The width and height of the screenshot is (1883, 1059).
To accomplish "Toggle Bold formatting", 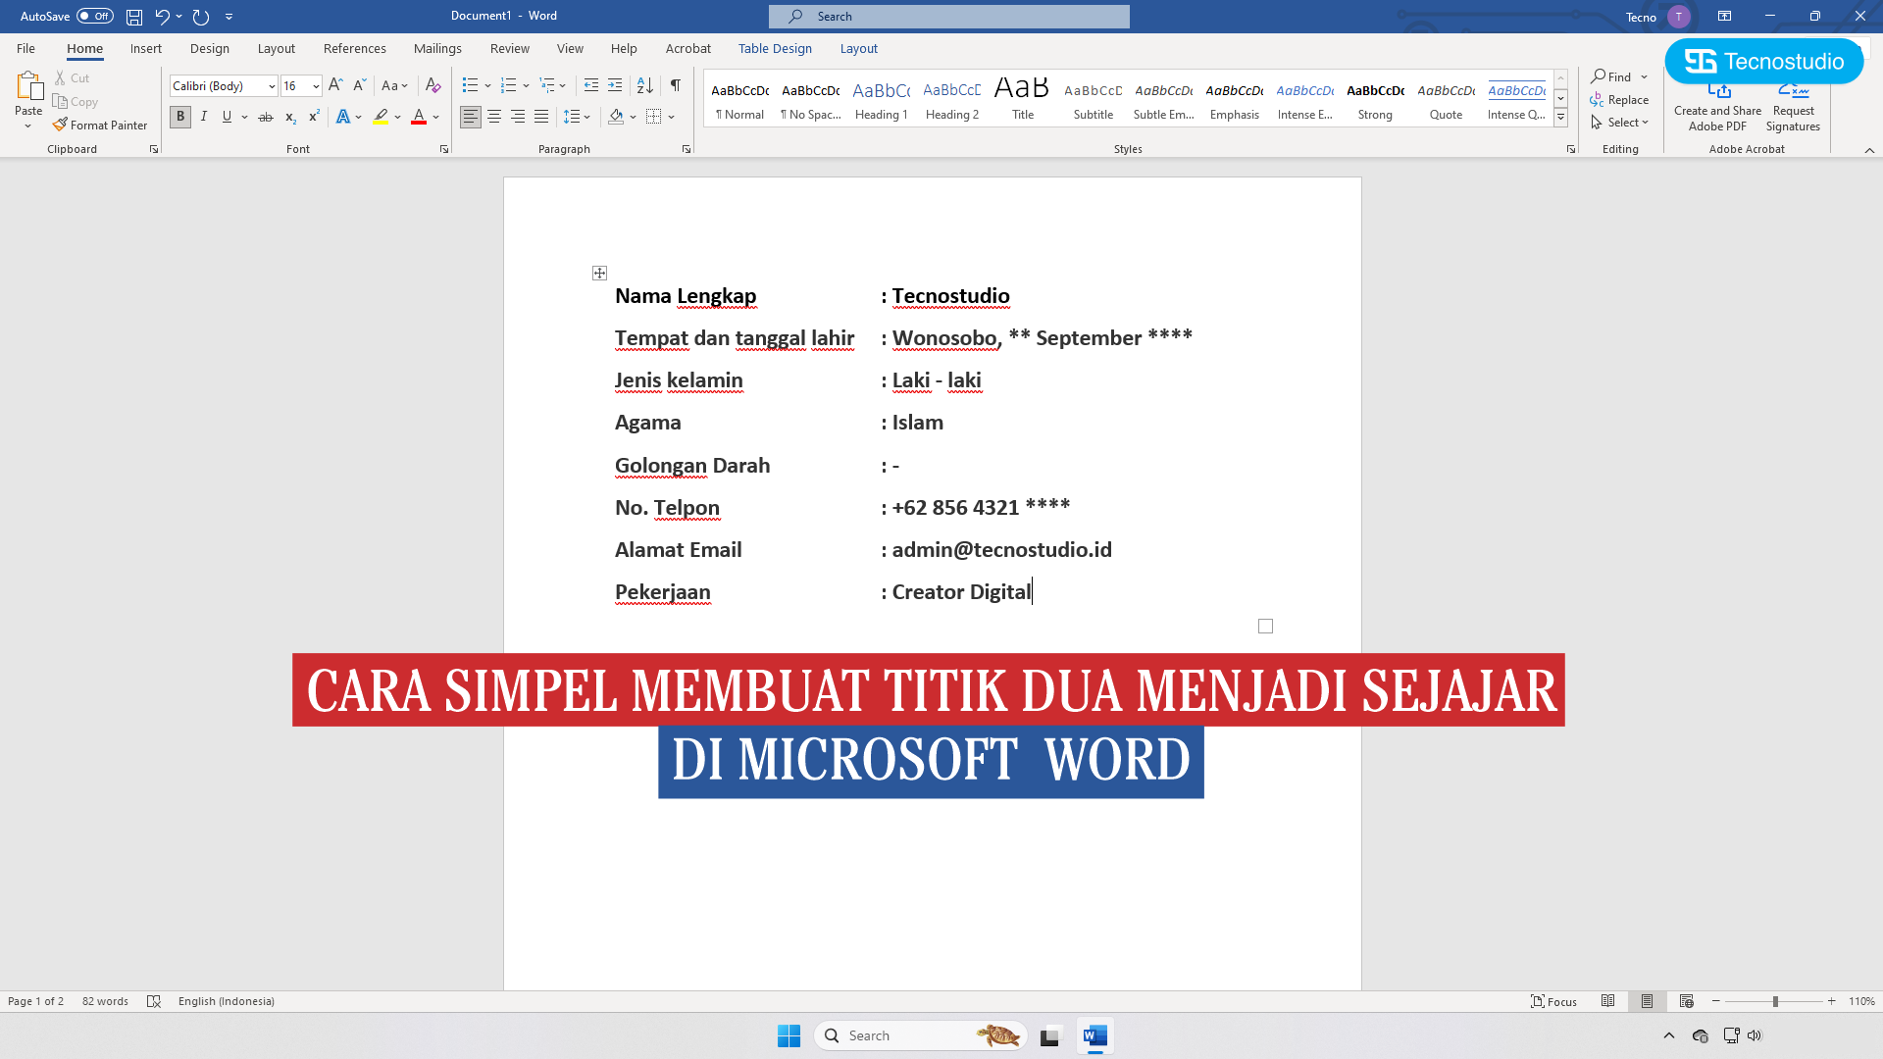I will pyautogui.click(x=180, y=117).
